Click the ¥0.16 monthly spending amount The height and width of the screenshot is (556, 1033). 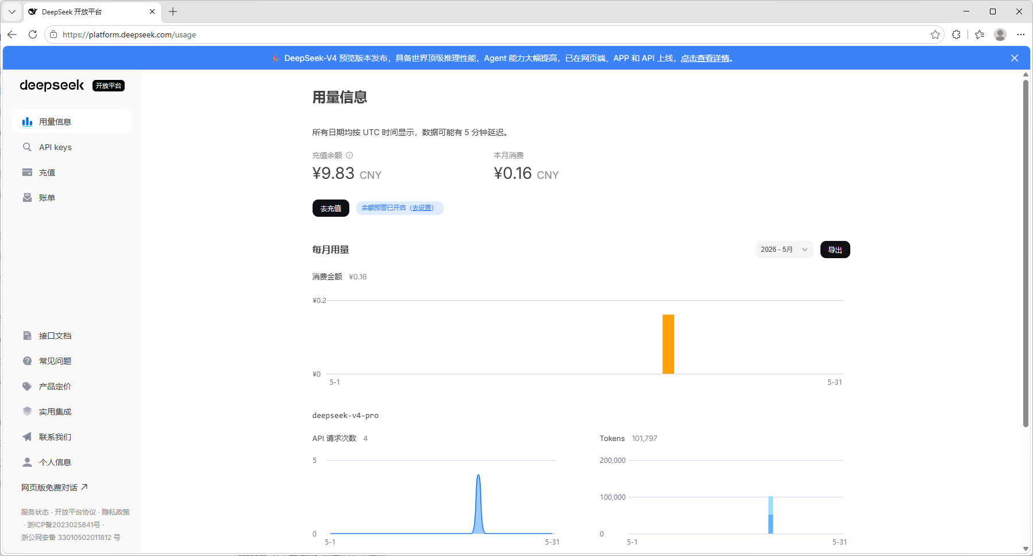click(513, 173)
